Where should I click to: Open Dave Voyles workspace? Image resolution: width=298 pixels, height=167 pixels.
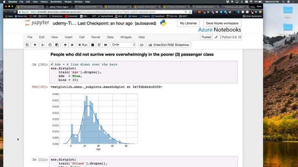[x=222, y=23]
